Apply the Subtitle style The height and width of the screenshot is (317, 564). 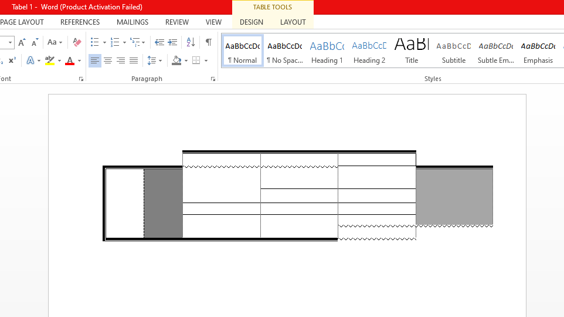(x=454, y=51)
